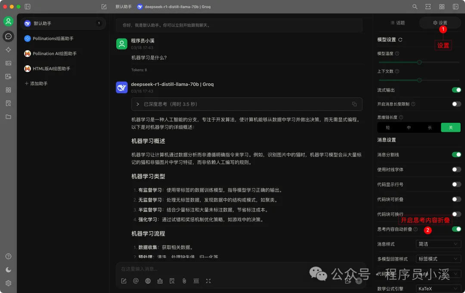Select the HTML版AI绘图助手 assistant

[x=63, y=69]
